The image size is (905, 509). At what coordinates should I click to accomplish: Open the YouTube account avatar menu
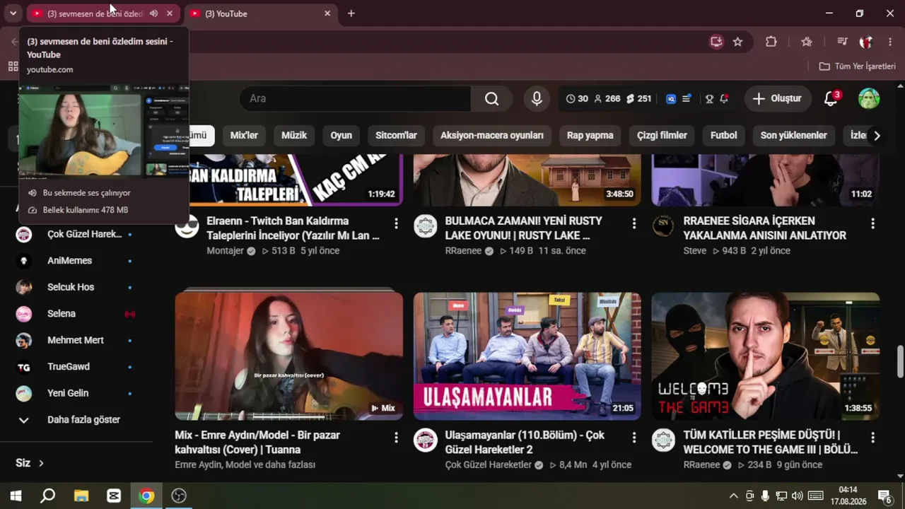(x=869, y=98)
